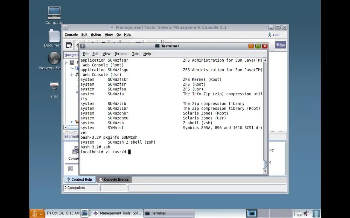Viewport: 350px width, 218px height.
Task: Click Terminal scrollbar down arrow
Action: 265,171
